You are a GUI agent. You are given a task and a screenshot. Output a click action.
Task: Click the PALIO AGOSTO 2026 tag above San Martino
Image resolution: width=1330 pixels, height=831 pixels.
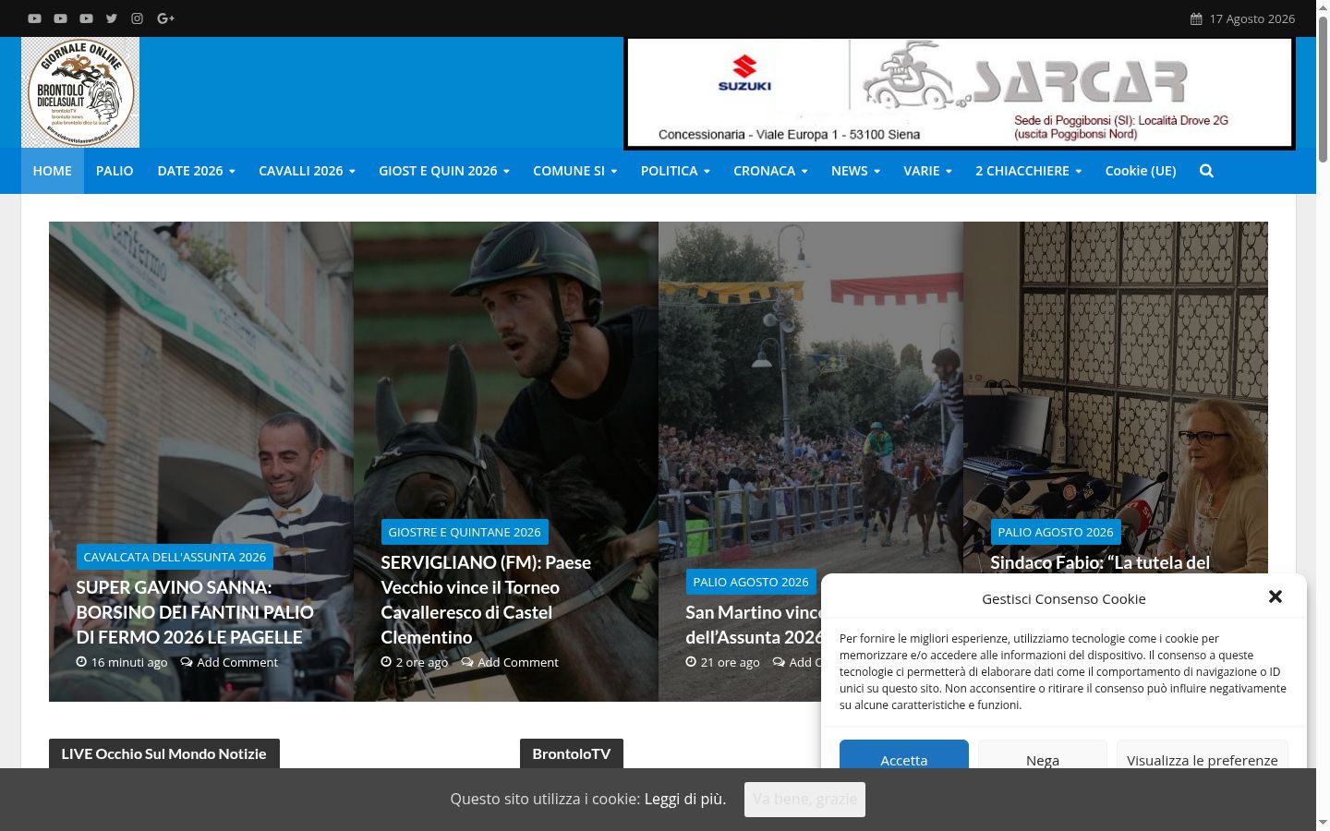point(751,582)
